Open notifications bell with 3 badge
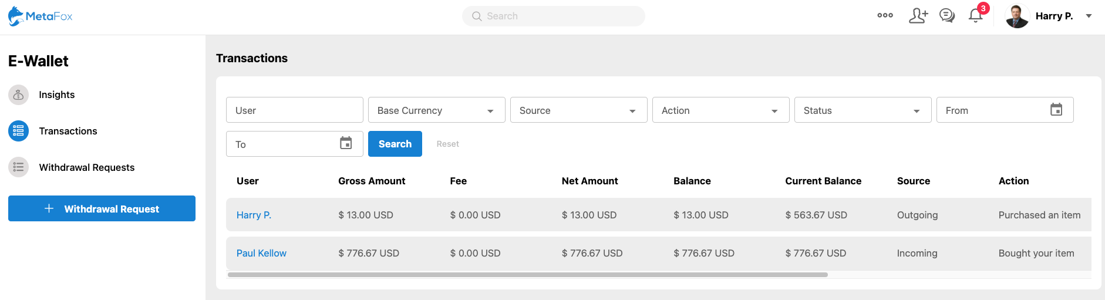1105x300 pixels. pyautogui.click(x=976, y=16)
